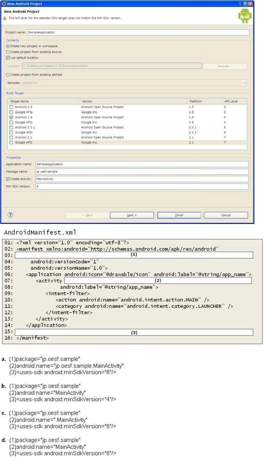
Task: Maximize the New Android Project window
Action: click(x=246, y=4)
